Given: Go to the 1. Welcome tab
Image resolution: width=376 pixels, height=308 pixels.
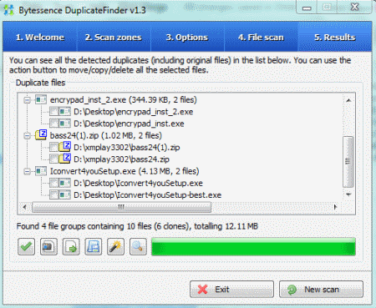Looking at the screenshot, I should pos(40,37).
